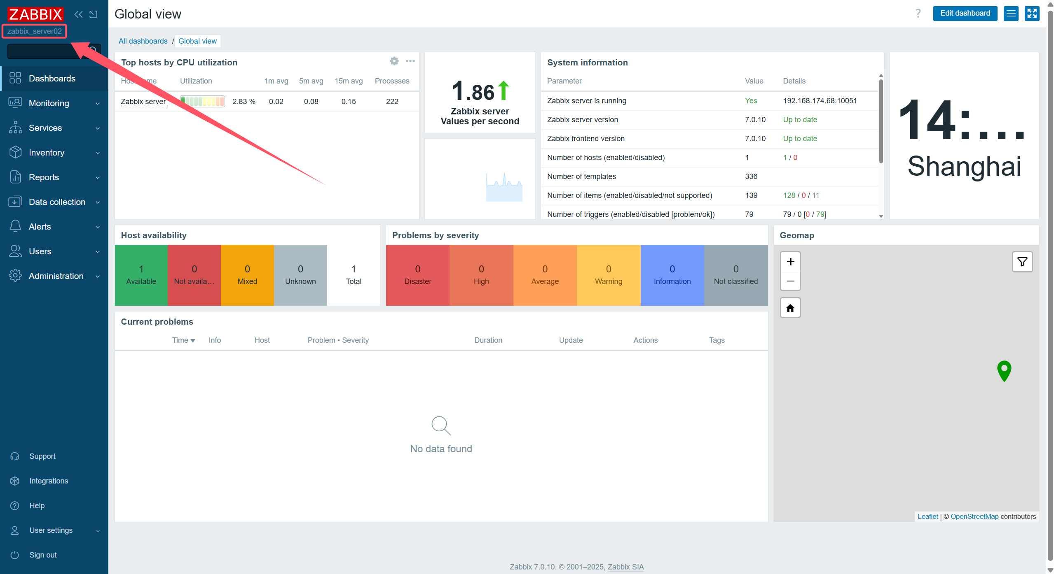Click the Support headset icon
The height and width of the screenshot is (574, 1054).
click(15, 456)
